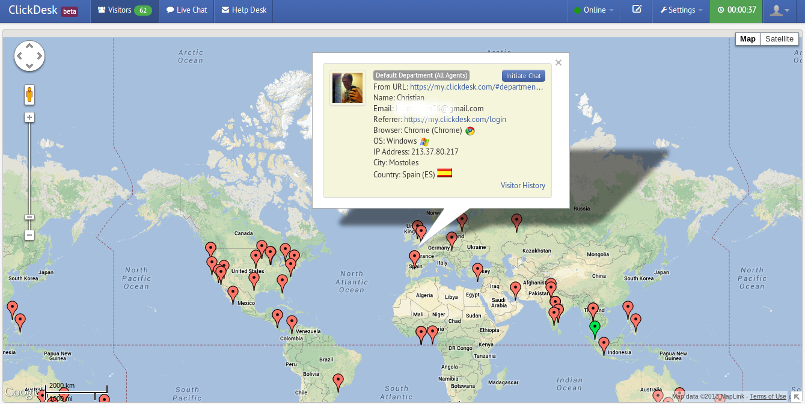Click the Terms of Use link

pyautogui.click(x=768, y=396)
